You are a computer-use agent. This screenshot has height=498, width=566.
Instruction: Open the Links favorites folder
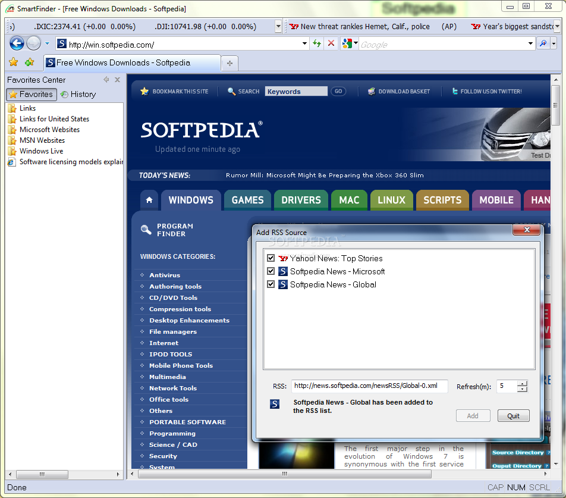[x=27, y=108]
